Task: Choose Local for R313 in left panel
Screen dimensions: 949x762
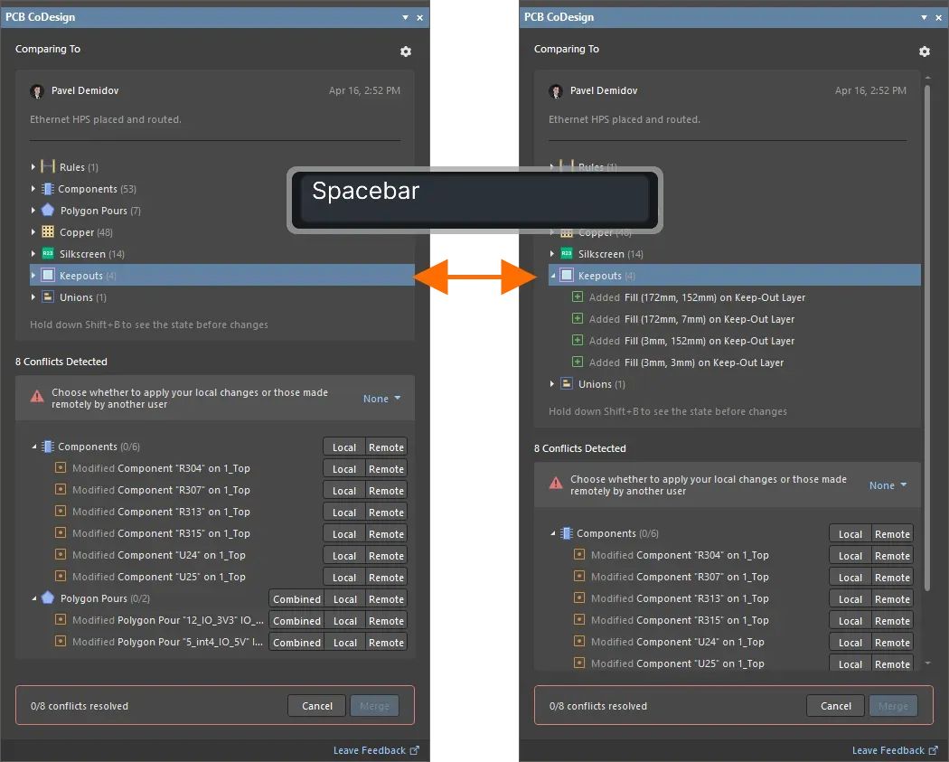Action: pyautogui.click(x=343, y=513)
